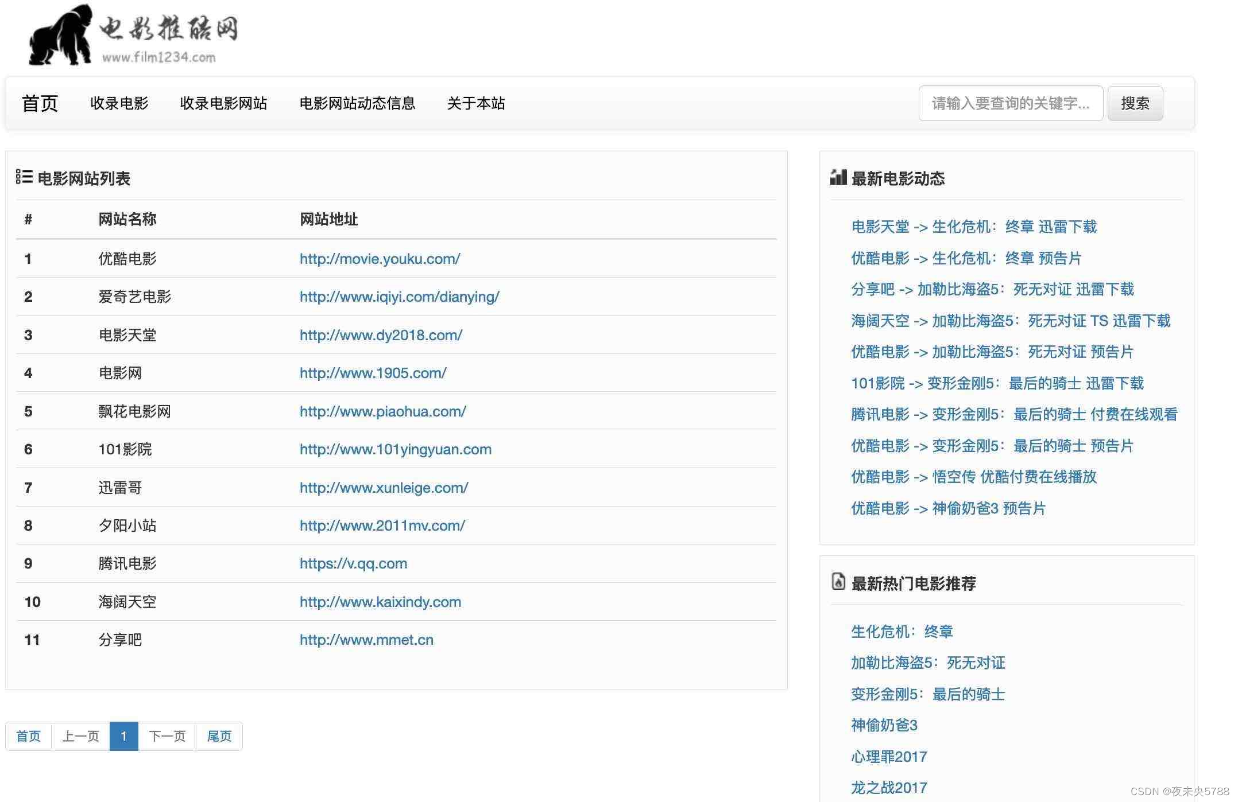The height and width of the screenshot is (802, 1238).
Task: Click the bar chart icon beside 最新电影动态
Action: point(838,177)
